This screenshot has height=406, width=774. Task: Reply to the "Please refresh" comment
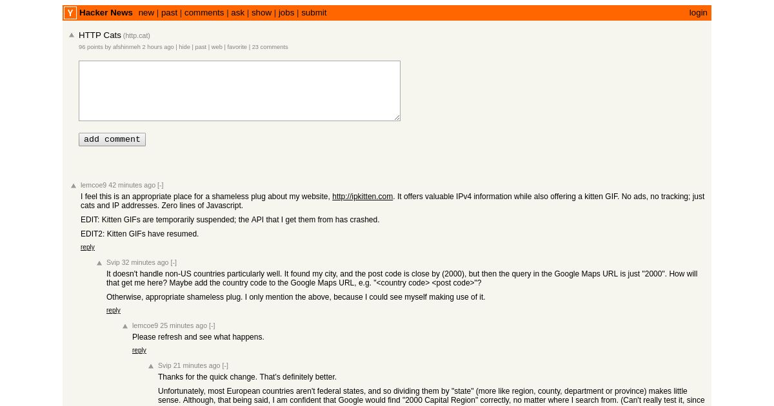click(139, 351)
